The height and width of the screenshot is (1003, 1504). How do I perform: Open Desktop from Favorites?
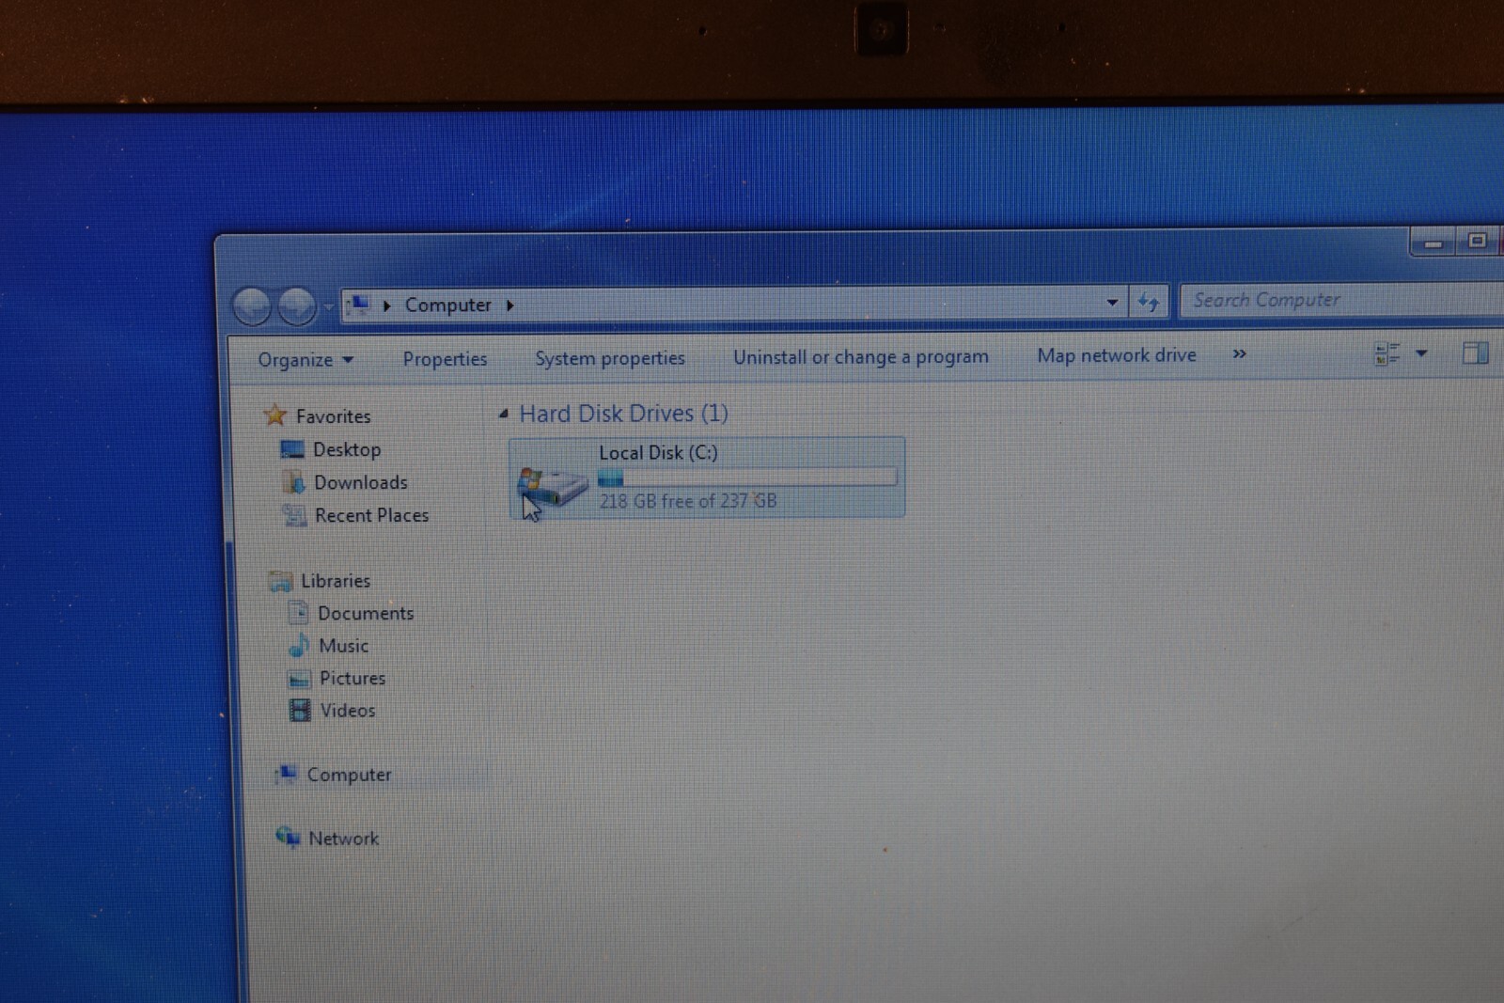pyautogui.click(x=347, y=449)
